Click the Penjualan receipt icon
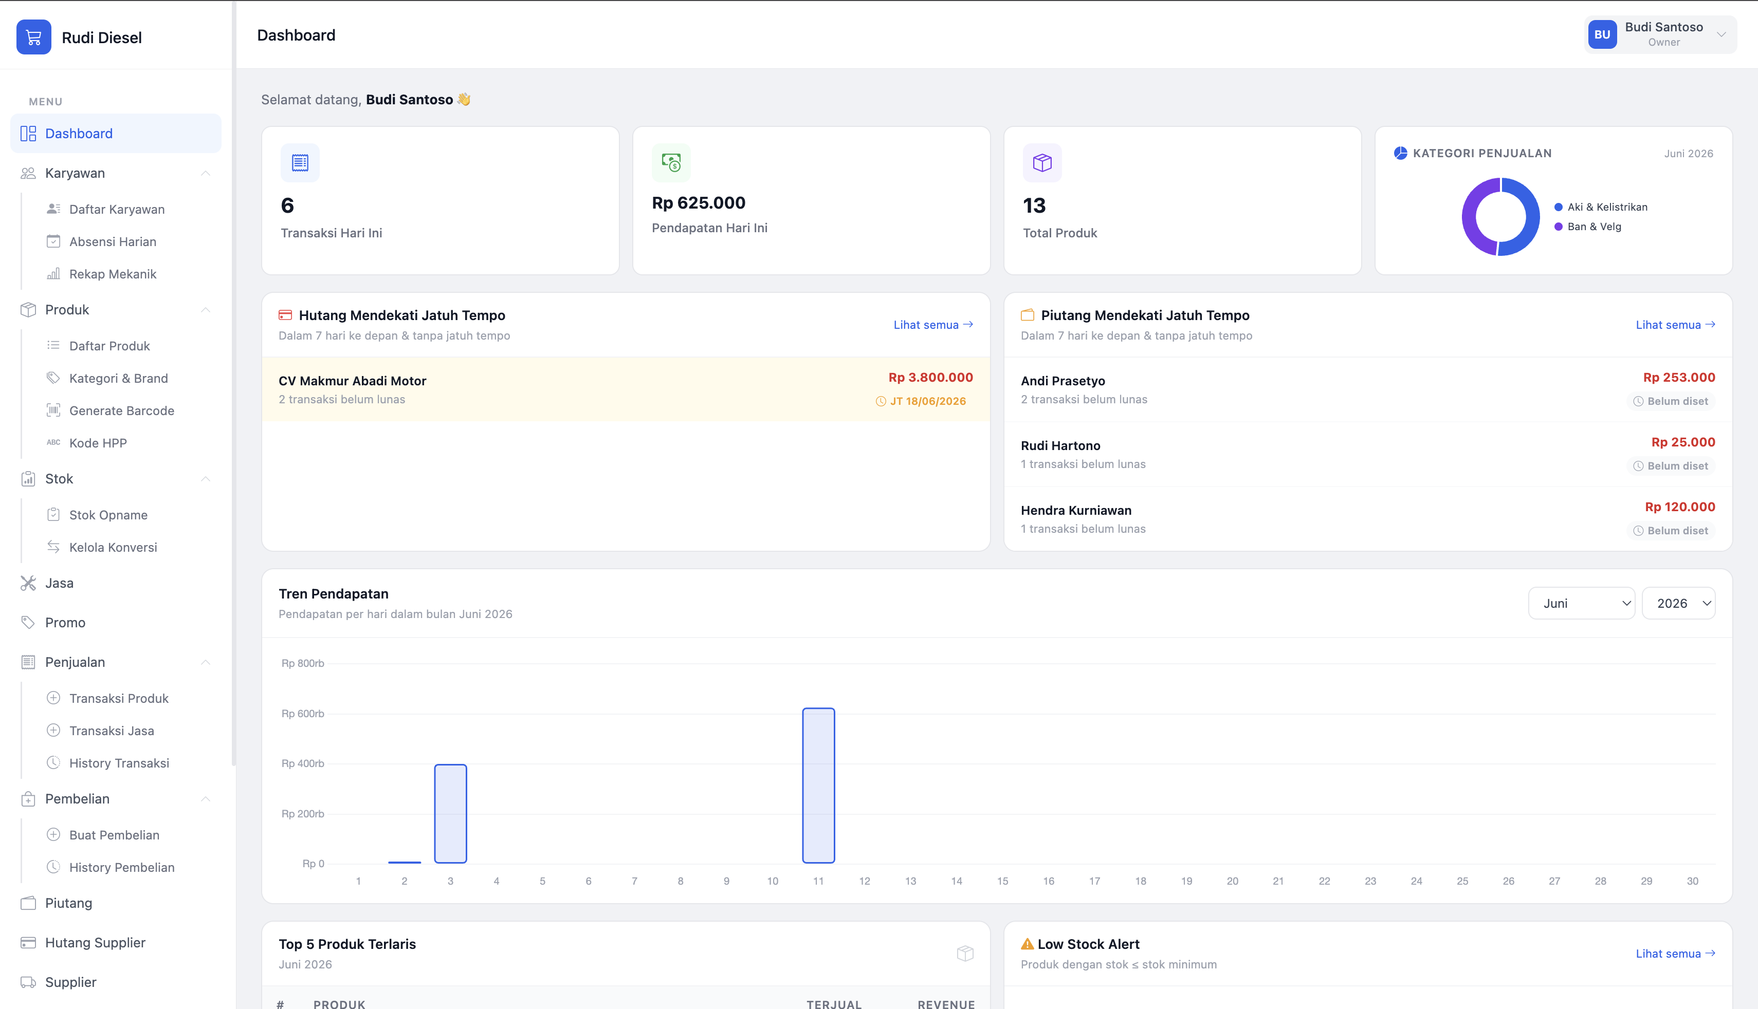 pyautogui.click(x=28, y=663)
